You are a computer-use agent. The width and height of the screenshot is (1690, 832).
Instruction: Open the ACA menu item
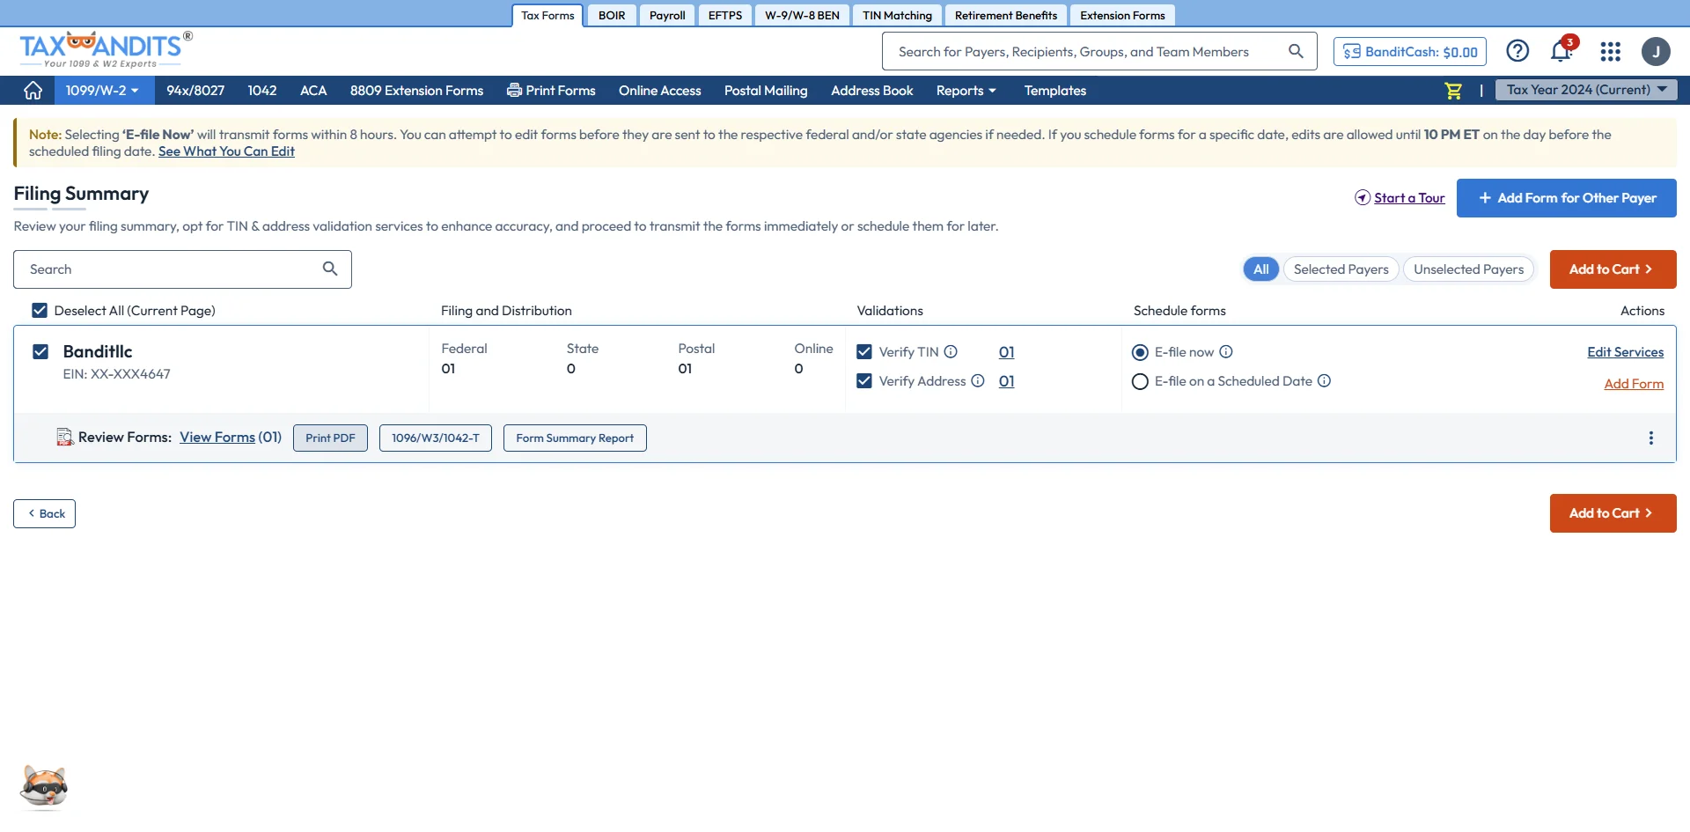pos(313,91)
